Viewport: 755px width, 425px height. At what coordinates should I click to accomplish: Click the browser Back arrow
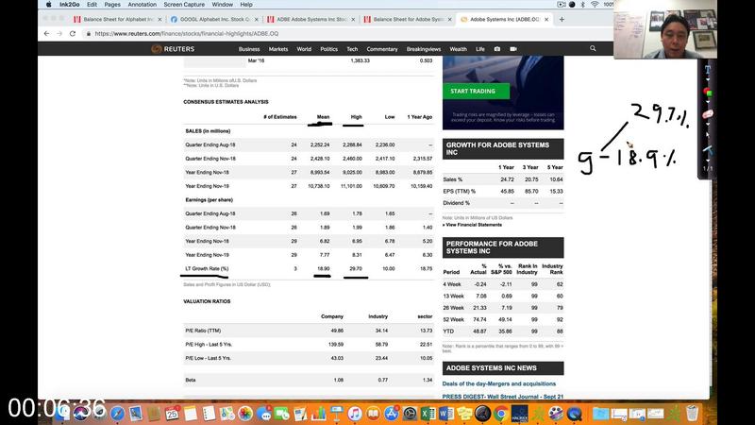pos(46,34)
